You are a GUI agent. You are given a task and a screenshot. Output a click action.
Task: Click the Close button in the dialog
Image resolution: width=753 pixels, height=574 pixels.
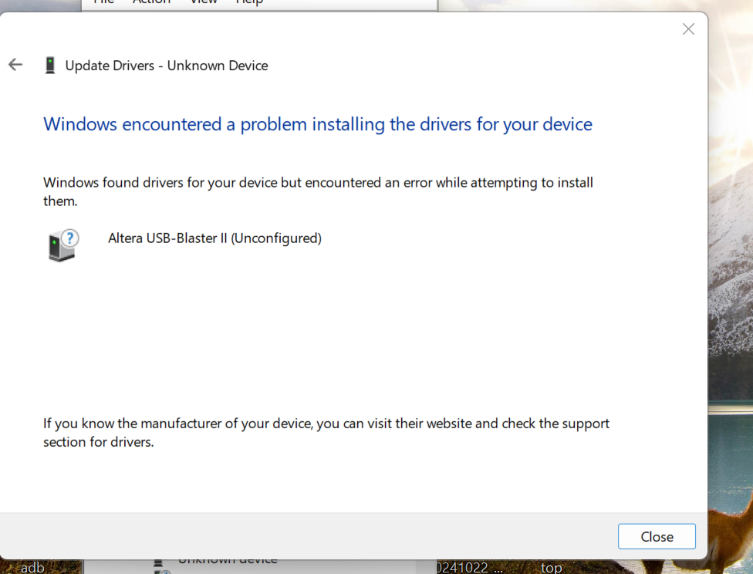tap(657, 536)
